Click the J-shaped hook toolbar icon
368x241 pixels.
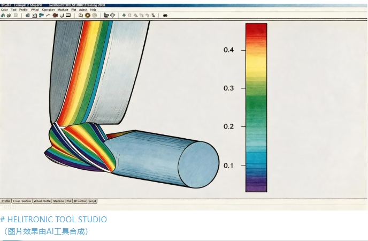tap(62, 16)
